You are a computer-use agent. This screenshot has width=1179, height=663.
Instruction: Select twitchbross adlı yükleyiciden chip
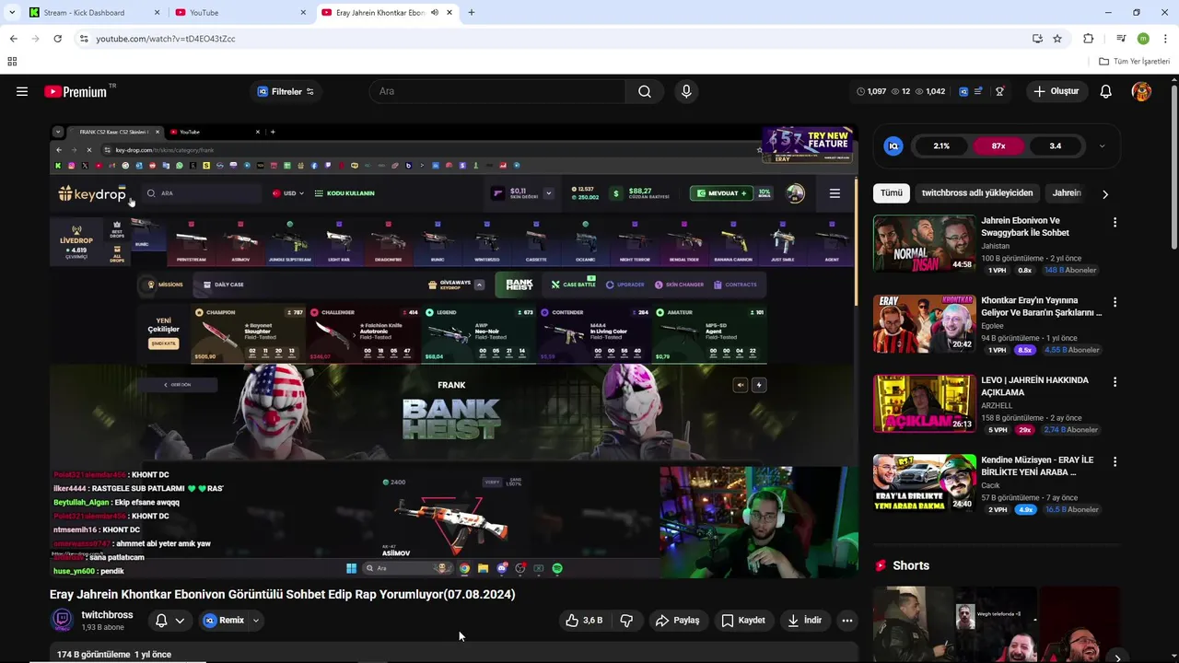pyautogui.click(x=977, y=193)
